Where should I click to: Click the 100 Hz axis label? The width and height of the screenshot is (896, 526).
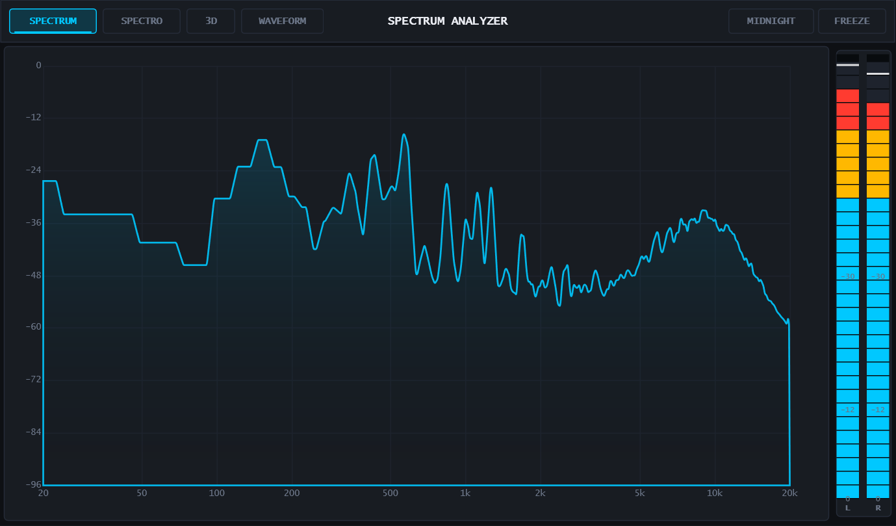[216, 493]
